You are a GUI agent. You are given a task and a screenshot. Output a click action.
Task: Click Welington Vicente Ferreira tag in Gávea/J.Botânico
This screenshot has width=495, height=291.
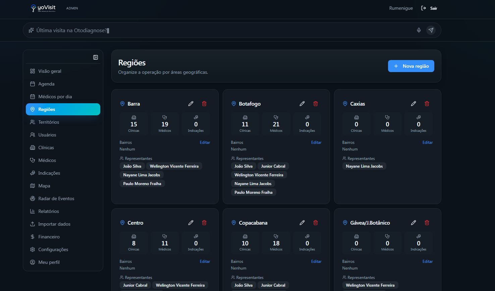click(x=370, y=285)
